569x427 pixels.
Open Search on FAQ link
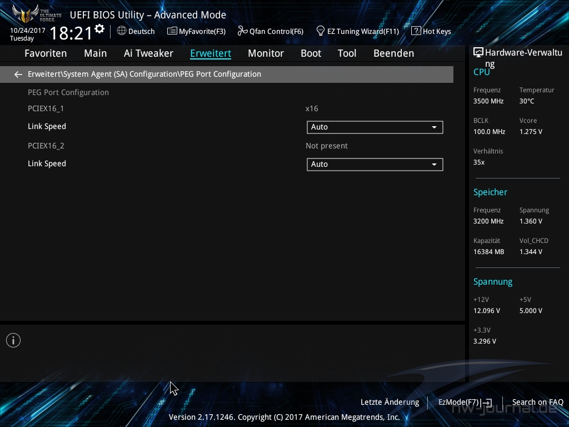point(537,402)
